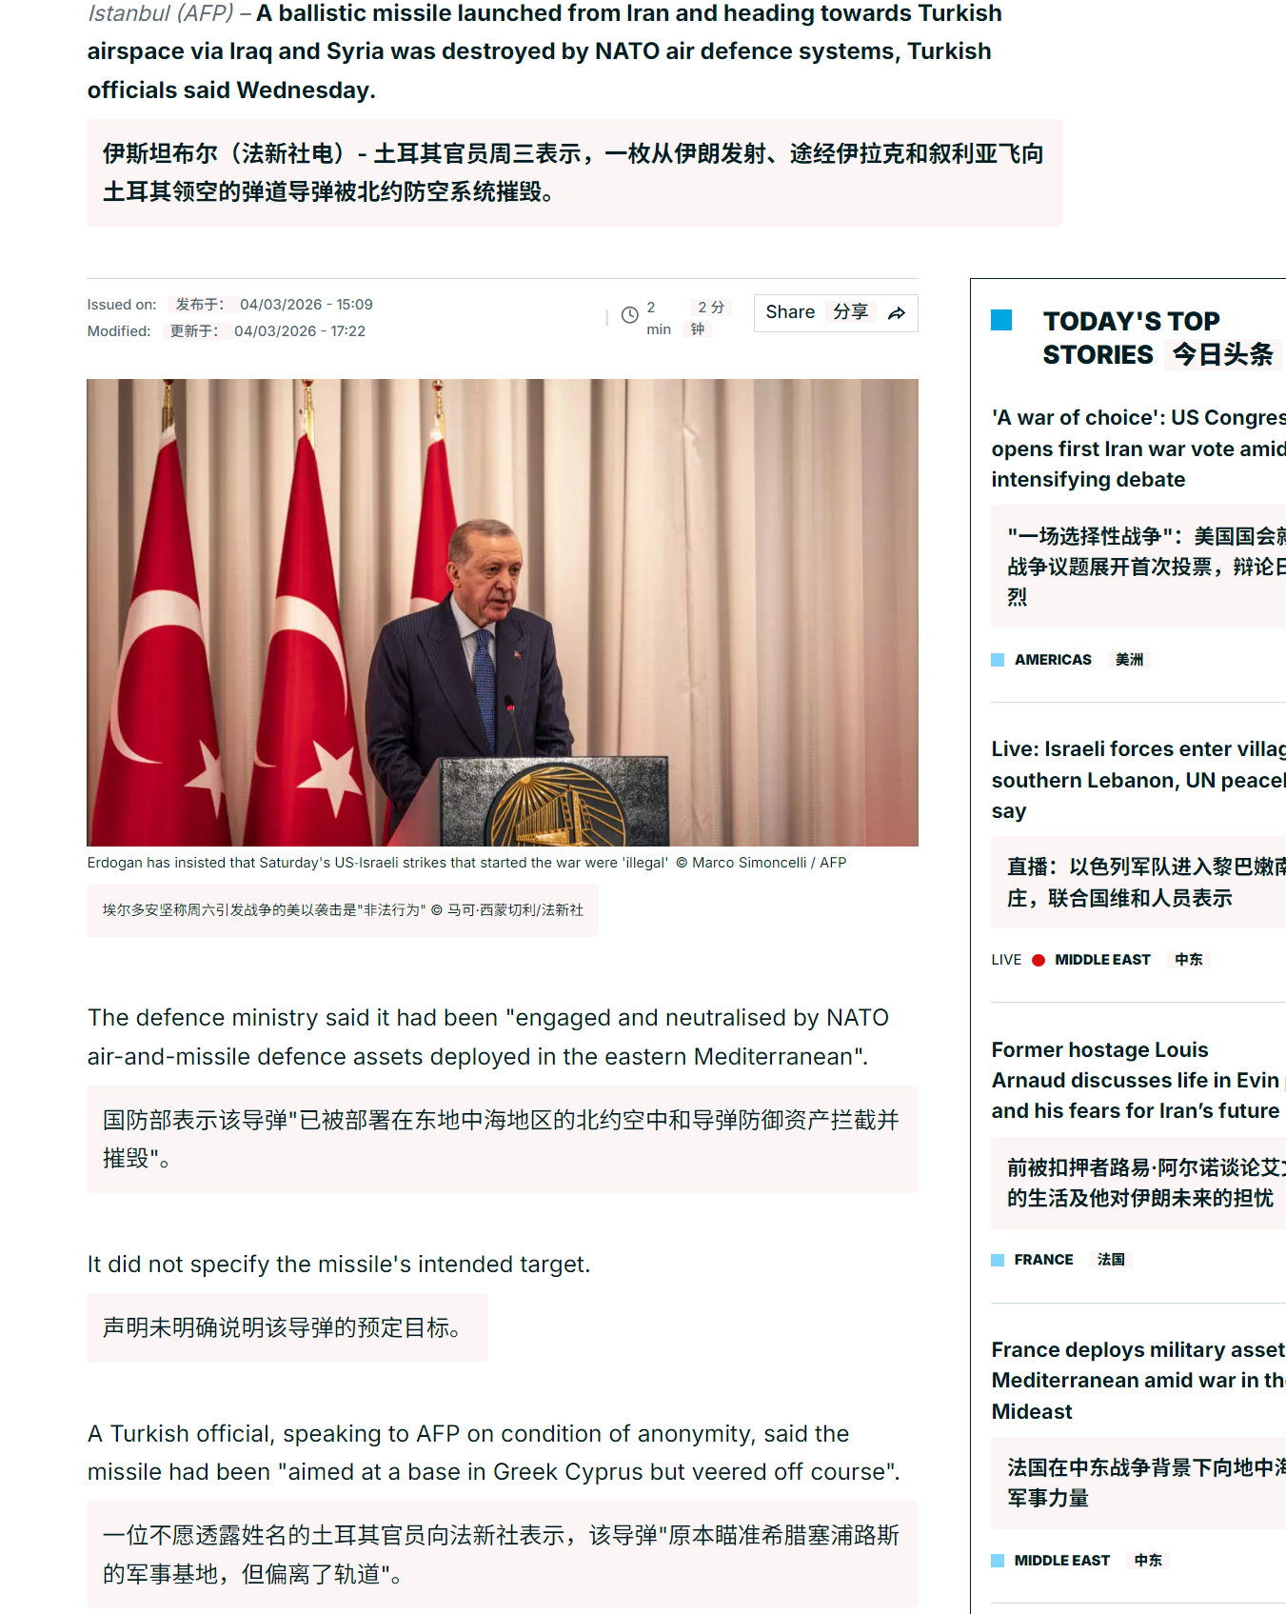The width and height of the screenshot is (1286, 1614).
Task: Click paragraph 'It did not specify the missile's intended target.'
Action: [x=339, y=1265]
